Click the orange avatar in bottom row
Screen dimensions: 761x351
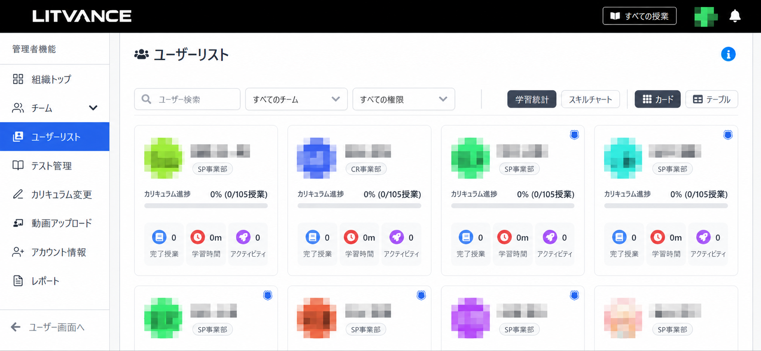click(316, 318)
